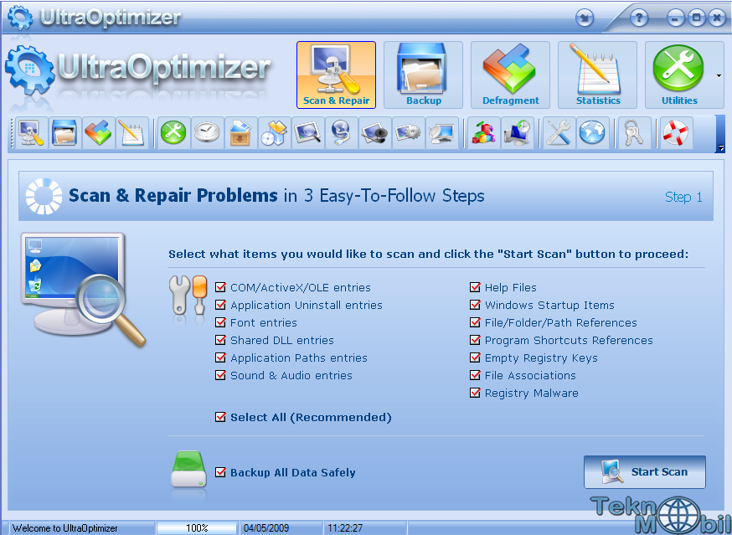Click the green backup drive icon
Screen dimensions: 732x535
click(x=188, y=470)
